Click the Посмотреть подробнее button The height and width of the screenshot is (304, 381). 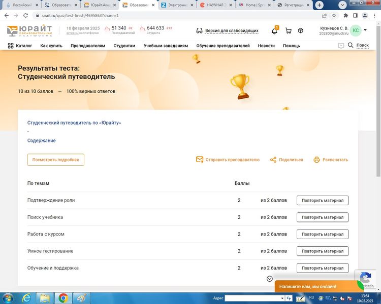pos(56,160)
